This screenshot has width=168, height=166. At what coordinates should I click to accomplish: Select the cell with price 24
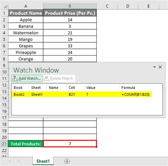(70, 52)
